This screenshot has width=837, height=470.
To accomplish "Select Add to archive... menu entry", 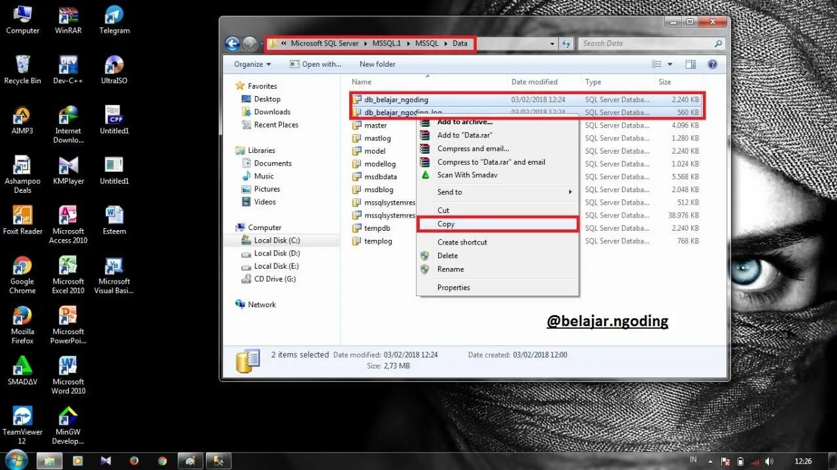I will [x=498, y=122].
